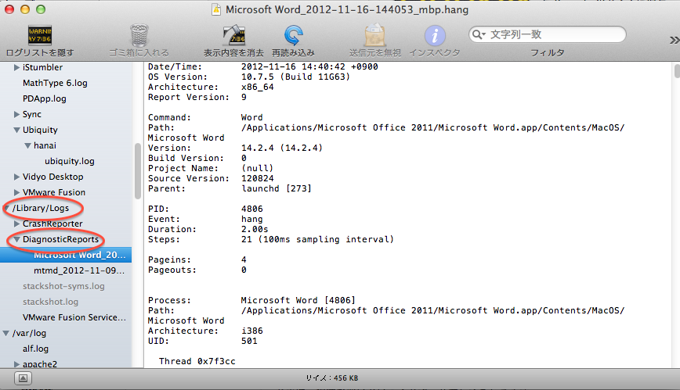The height and width of the screenshot is (390, 680).
Task: Collapse the hanai subfolder
Action: pyautogui.click(x=27, y=146)
